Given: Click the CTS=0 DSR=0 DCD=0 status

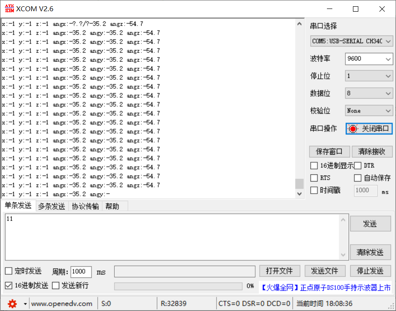Looking at the screenshot, I should (x=254, y=304).
